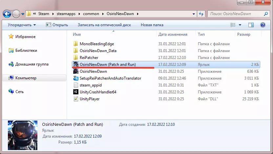Click the Файл "TXT" type cell
Image resolution: width=273 pixels, height=154 pixels.
[x=208, y=85]
